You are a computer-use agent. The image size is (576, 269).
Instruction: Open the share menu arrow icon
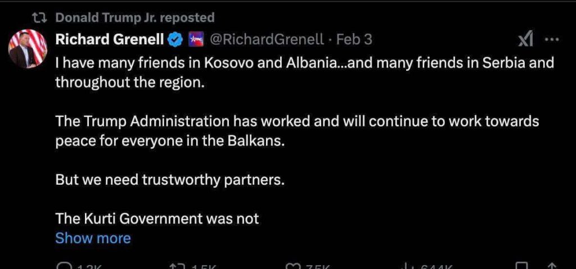(x=552, y=266)
